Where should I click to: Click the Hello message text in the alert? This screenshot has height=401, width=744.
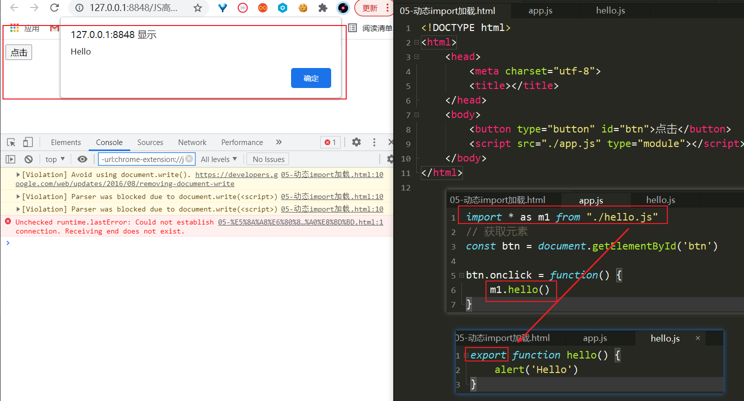(x=81, y=51)
